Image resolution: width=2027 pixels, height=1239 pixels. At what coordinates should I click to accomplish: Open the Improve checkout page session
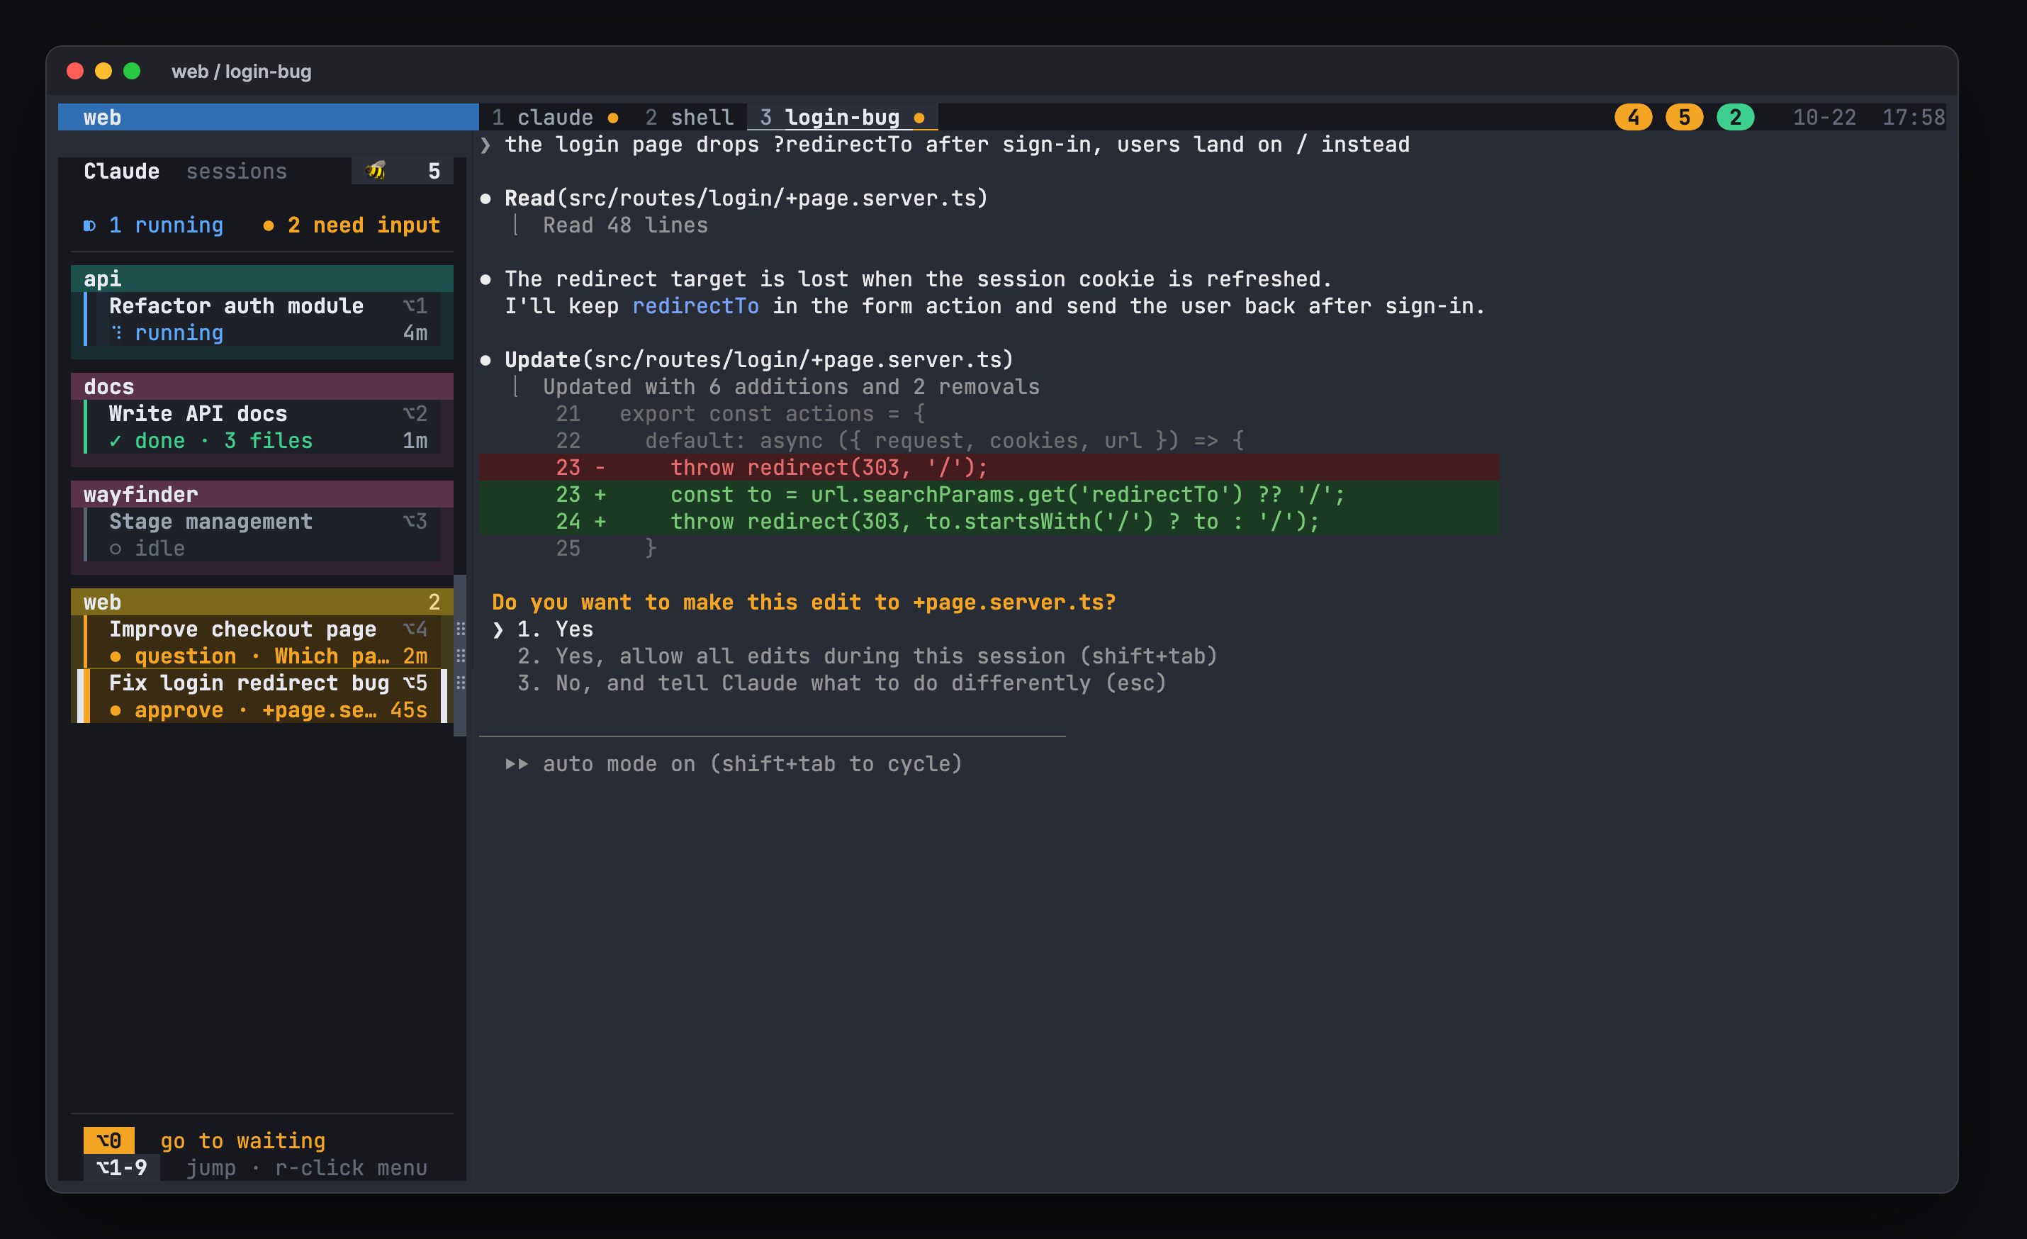coord(263,642)
